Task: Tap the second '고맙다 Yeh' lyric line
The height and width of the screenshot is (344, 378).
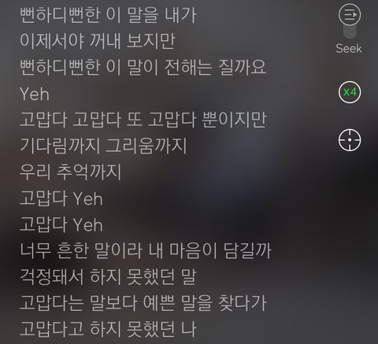Action: pos(61,224)
